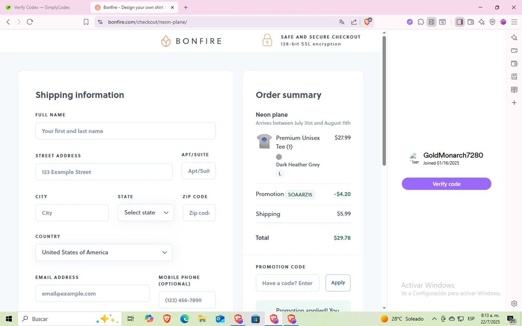Image resolution: width=522 pixels, height=326 pixels.
Task: Click the forward navigation arrow
Action: (19, 22)
